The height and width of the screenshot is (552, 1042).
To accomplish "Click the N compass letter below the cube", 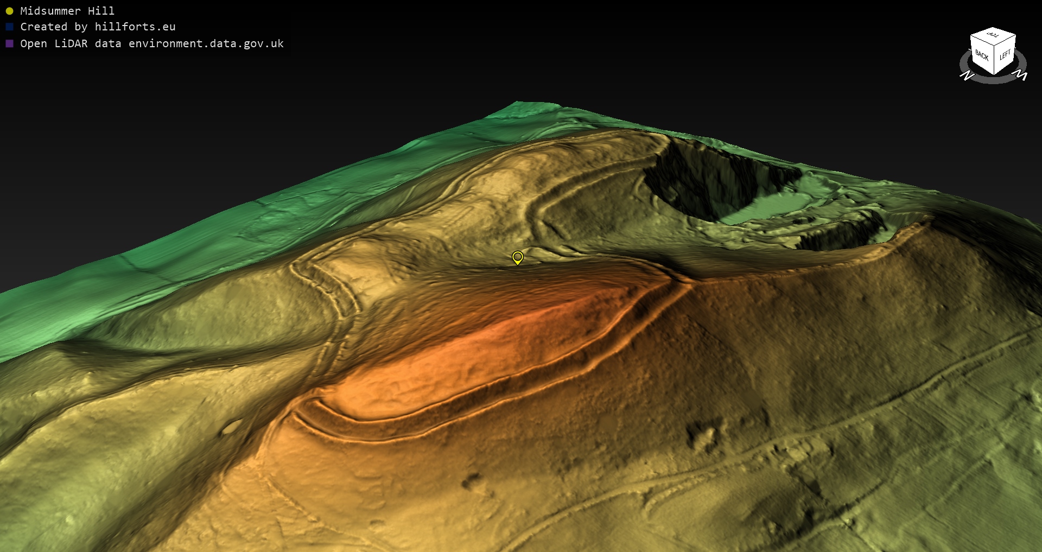I will [x=967, y=76].
